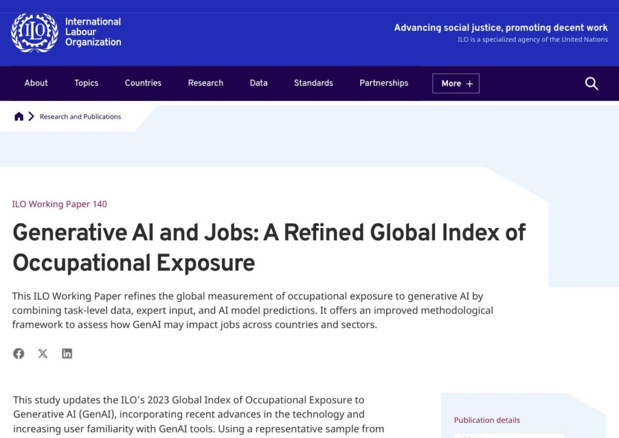Click the paragraph beginning 'This study updates'

pos(198,414)
